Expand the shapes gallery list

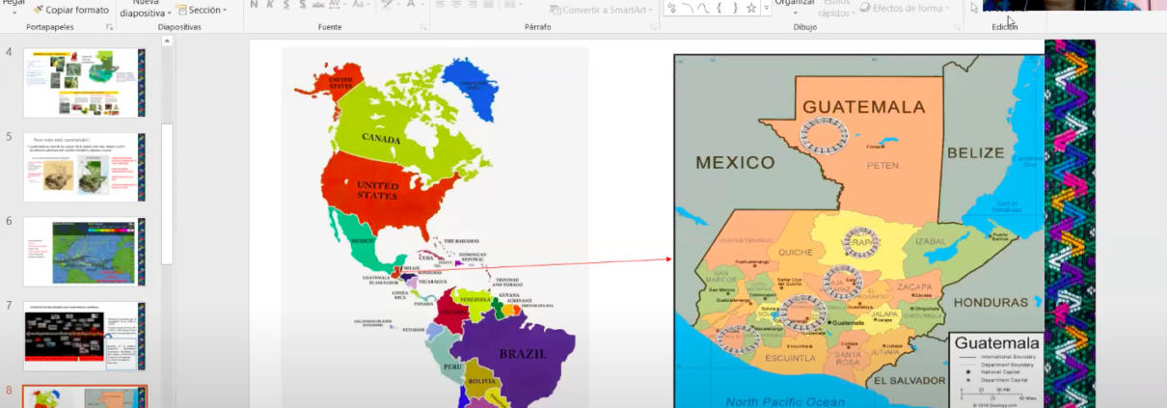(x=767, y=8)
